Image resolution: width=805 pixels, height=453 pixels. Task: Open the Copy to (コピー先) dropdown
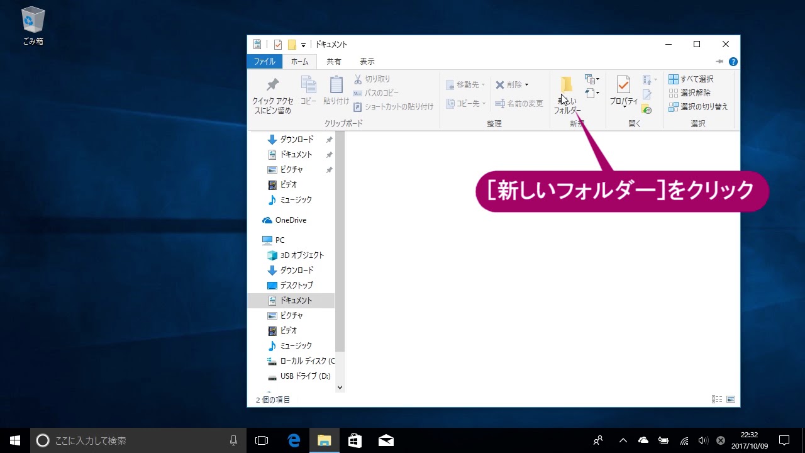tap(466, 104)
